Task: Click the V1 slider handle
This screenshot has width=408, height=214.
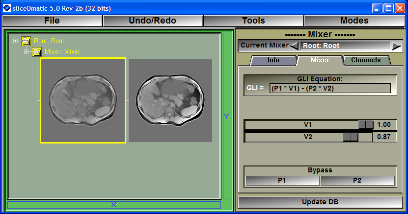Action: click(x=366, y=125)
